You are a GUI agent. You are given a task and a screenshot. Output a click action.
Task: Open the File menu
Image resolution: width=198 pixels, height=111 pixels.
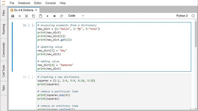click(12, 3)
